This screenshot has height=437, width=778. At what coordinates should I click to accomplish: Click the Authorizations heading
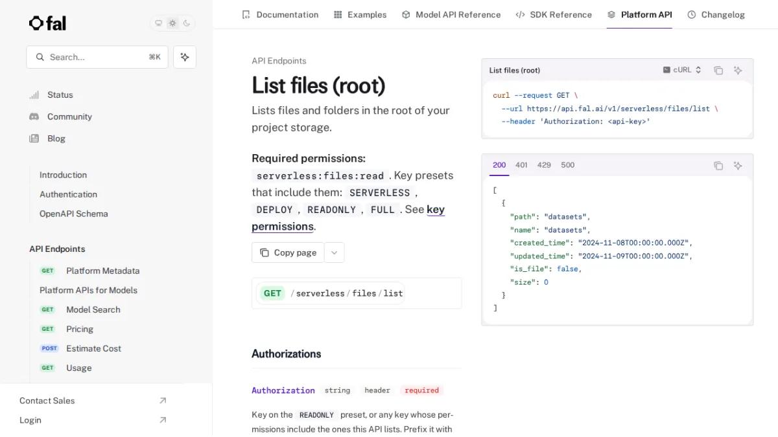[x=287, y=353]
